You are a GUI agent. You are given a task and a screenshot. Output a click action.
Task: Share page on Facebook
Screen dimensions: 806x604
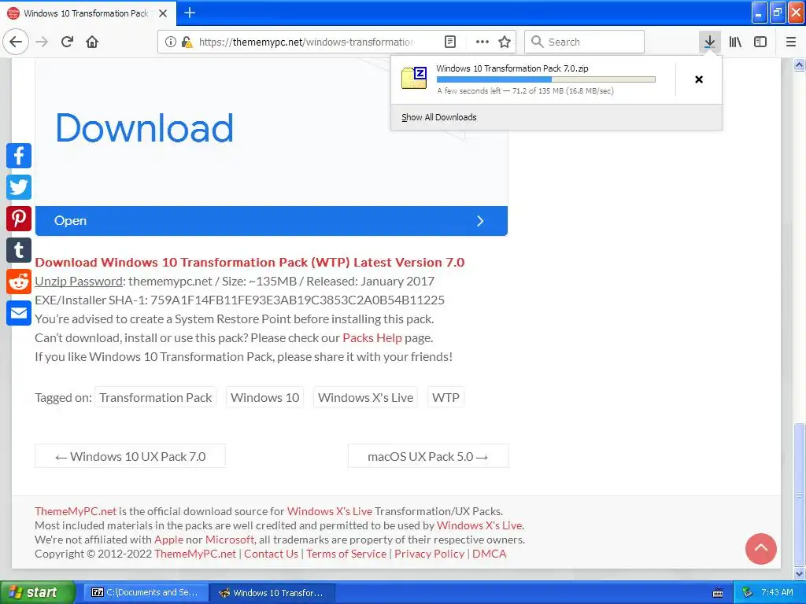[x=19, y=156]
